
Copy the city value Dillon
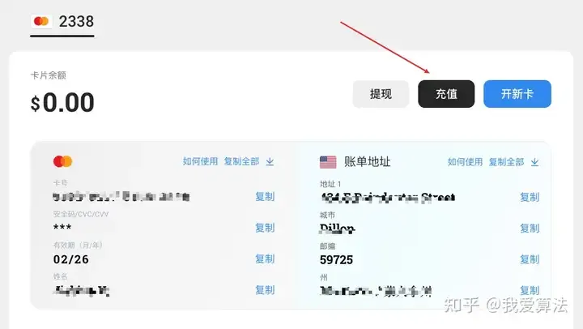pos(530,228)
